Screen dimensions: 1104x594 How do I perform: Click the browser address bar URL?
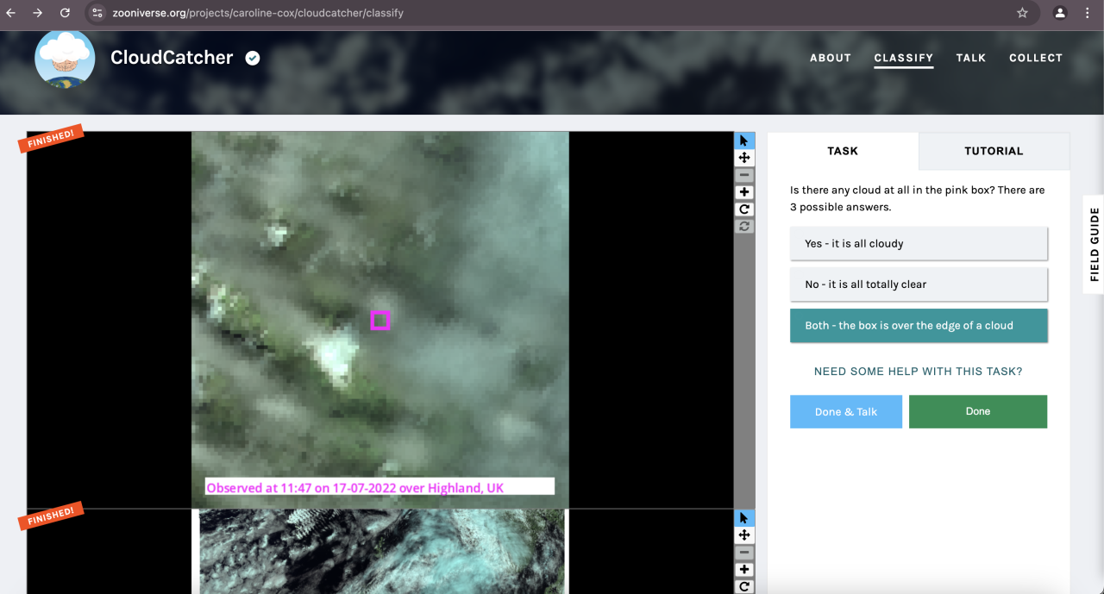[258, 13]
